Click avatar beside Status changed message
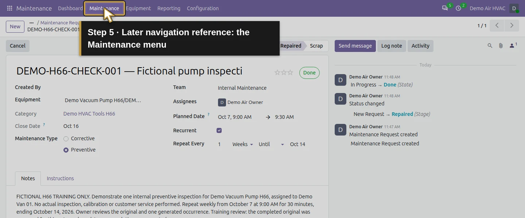 tap(341, 99)
